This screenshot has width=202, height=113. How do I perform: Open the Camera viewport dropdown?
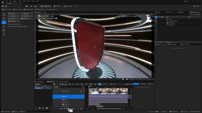[42, 16]
